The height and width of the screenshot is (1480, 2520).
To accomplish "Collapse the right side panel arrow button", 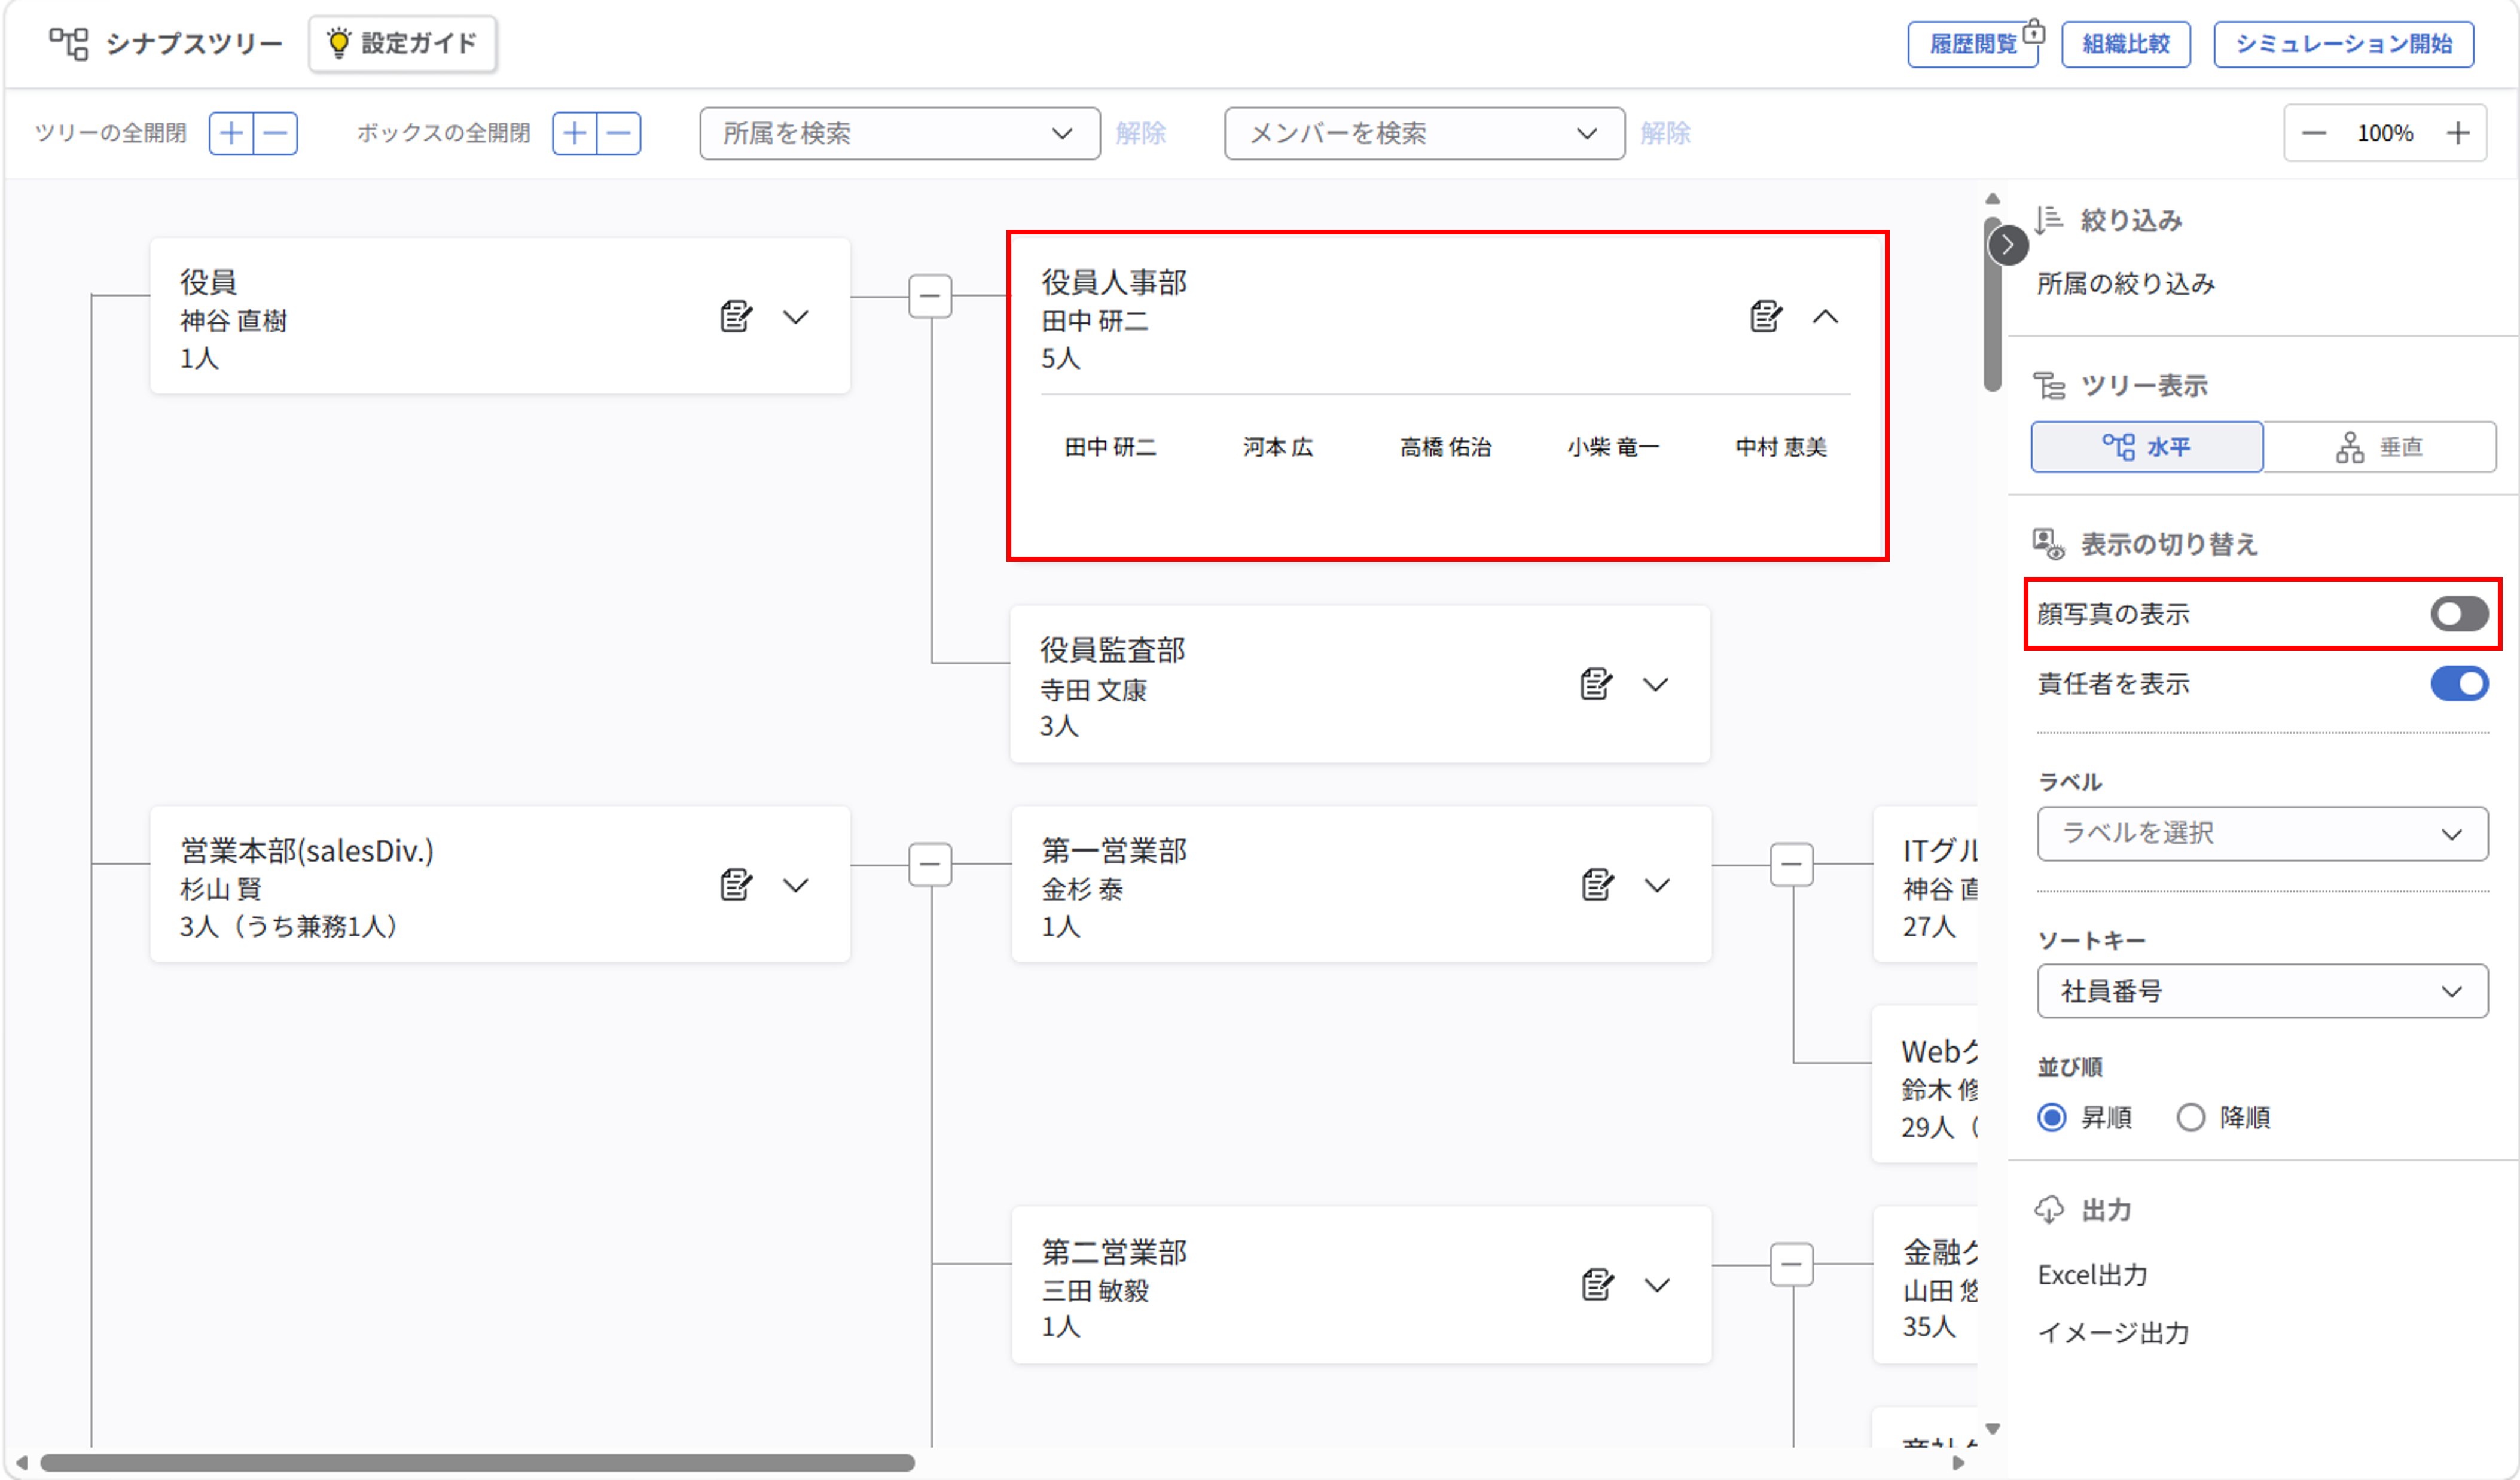I will point(2008,245).
